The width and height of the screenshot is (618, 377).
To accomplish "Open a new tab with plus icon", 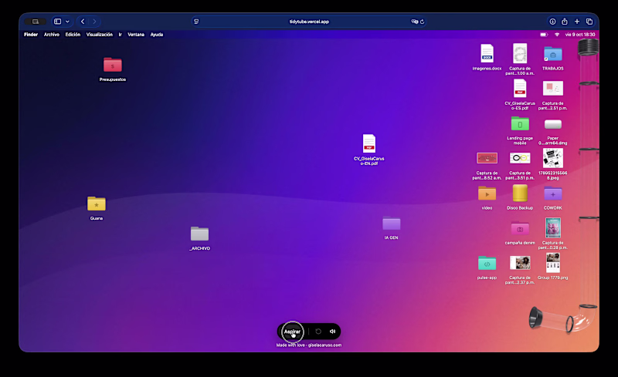I will coord(577,22).
